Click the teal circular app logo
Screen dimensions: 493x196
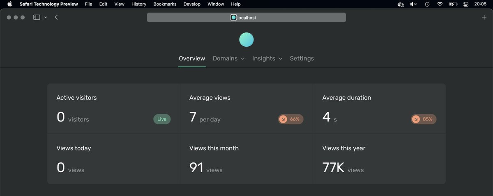[x=246, y=39]
